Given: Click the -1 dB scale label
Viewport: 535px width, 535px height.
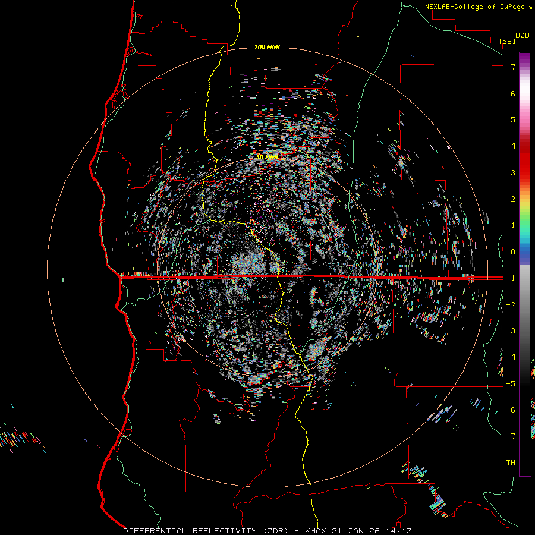Looking at the screenshot, I should tap(511, 278).
